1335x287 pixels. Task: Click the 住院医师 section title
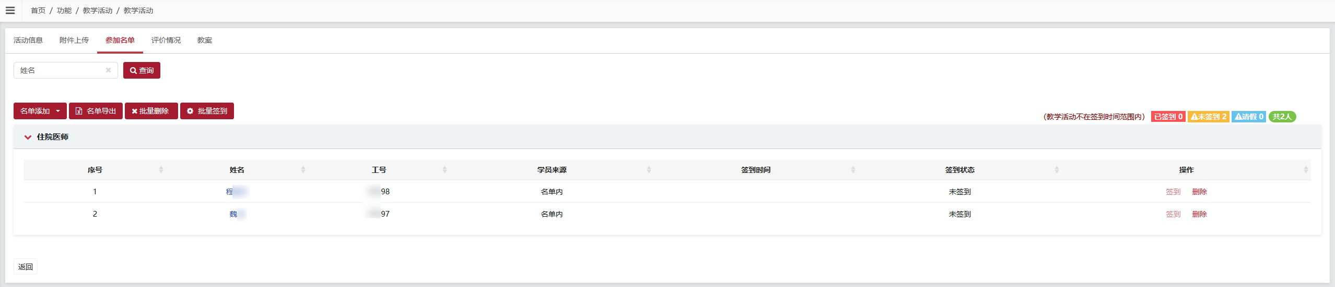pos(53,137)
